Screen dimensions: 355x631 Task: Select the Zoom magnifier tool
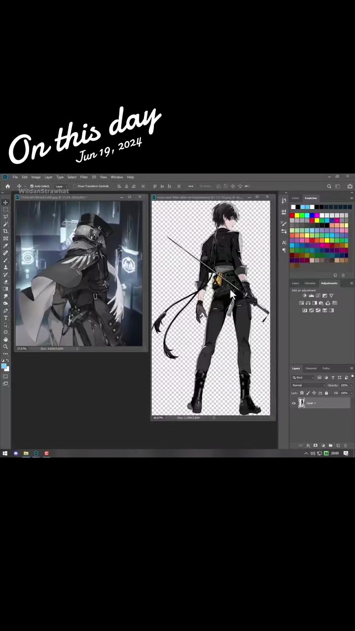(x=5, y=346)
